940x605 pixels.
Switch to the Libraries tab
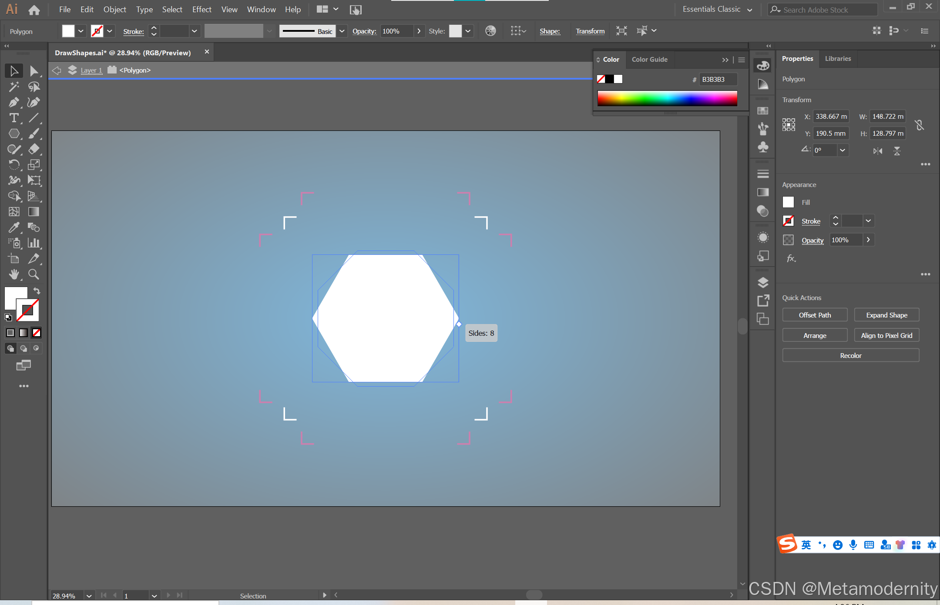(x=838, y=59)
